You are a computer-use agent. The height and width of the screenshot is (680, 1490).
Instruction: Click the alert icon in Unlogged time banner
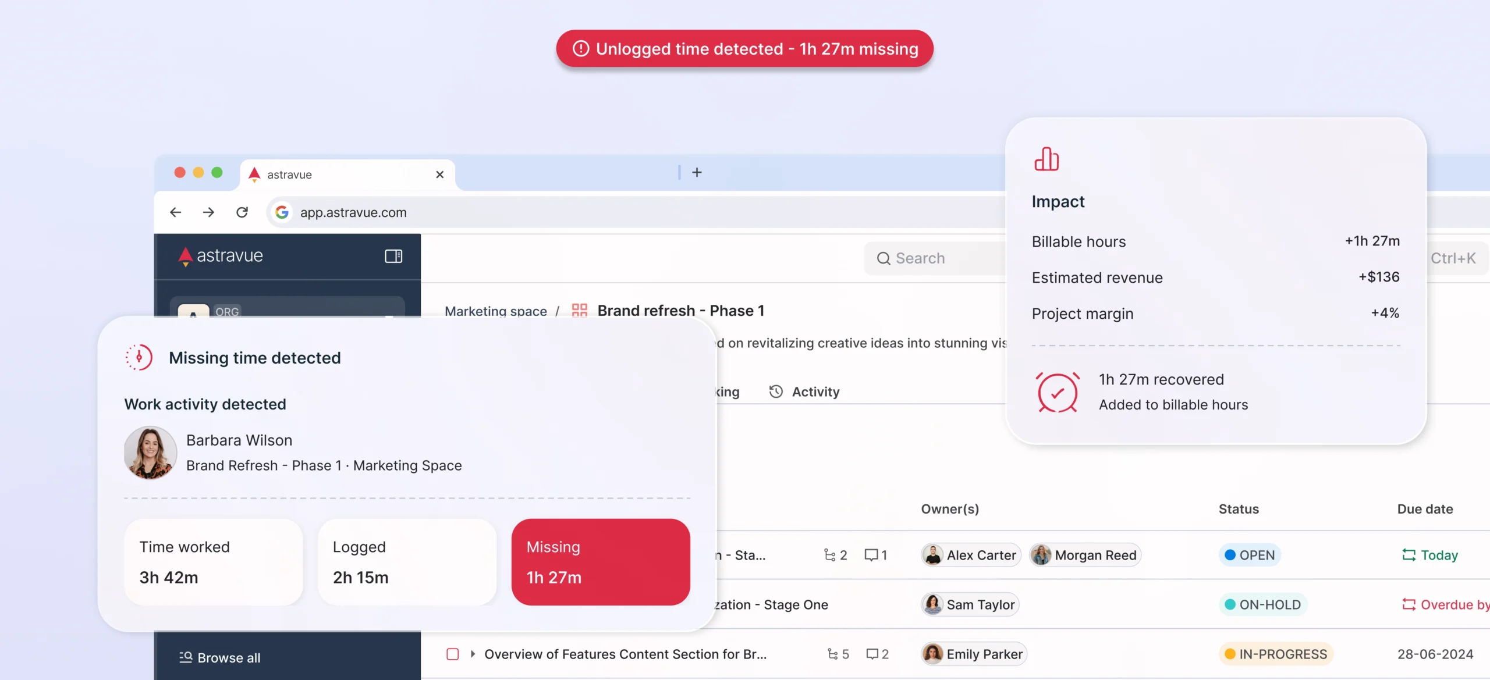(x=581, y=49)
